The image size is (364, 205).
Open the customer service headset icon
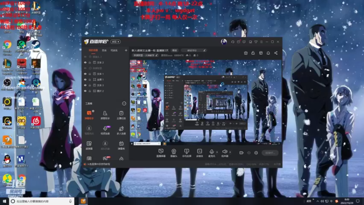(233, 42)
